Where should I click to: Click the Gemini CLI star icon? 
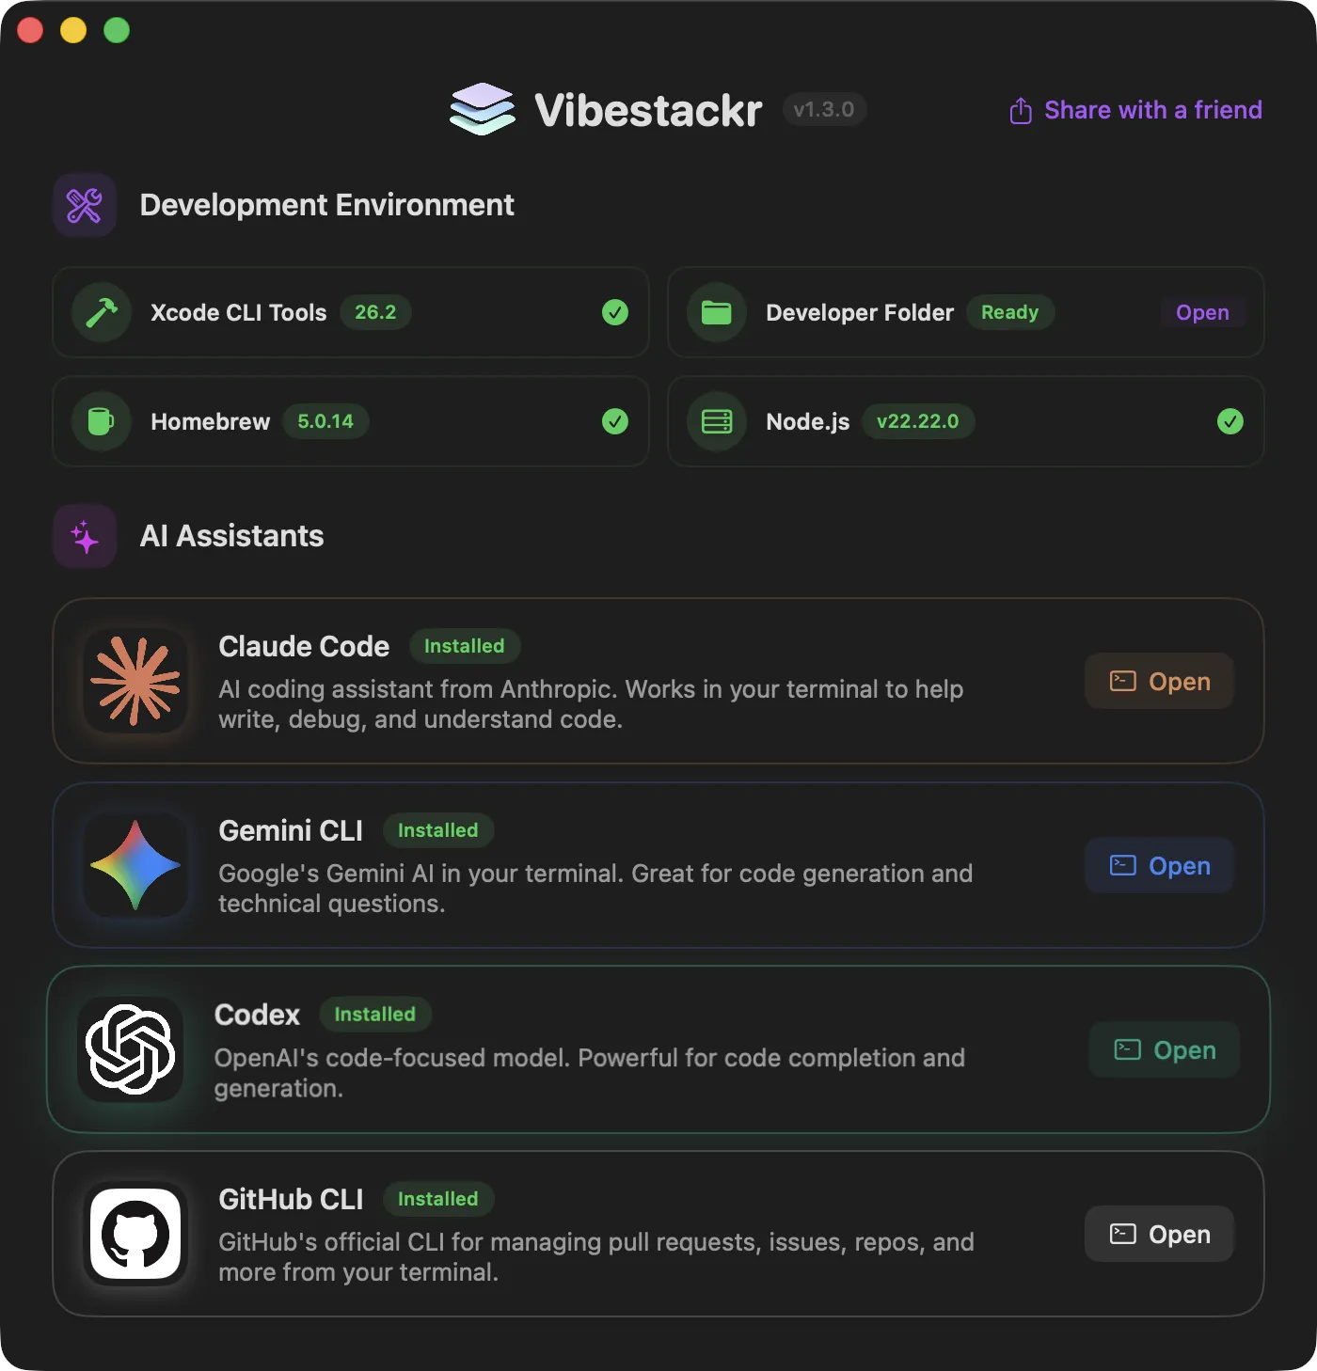135,865
